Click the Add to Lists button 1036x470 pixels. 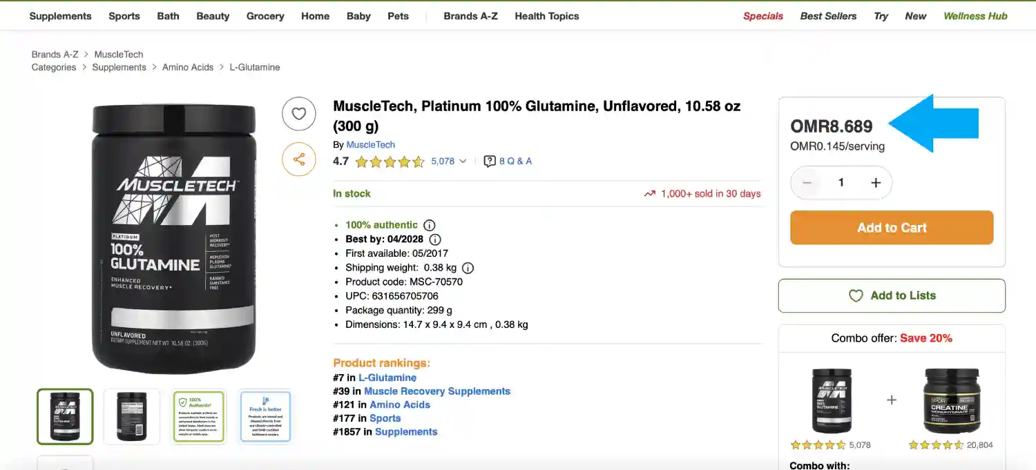click(892, 295)
